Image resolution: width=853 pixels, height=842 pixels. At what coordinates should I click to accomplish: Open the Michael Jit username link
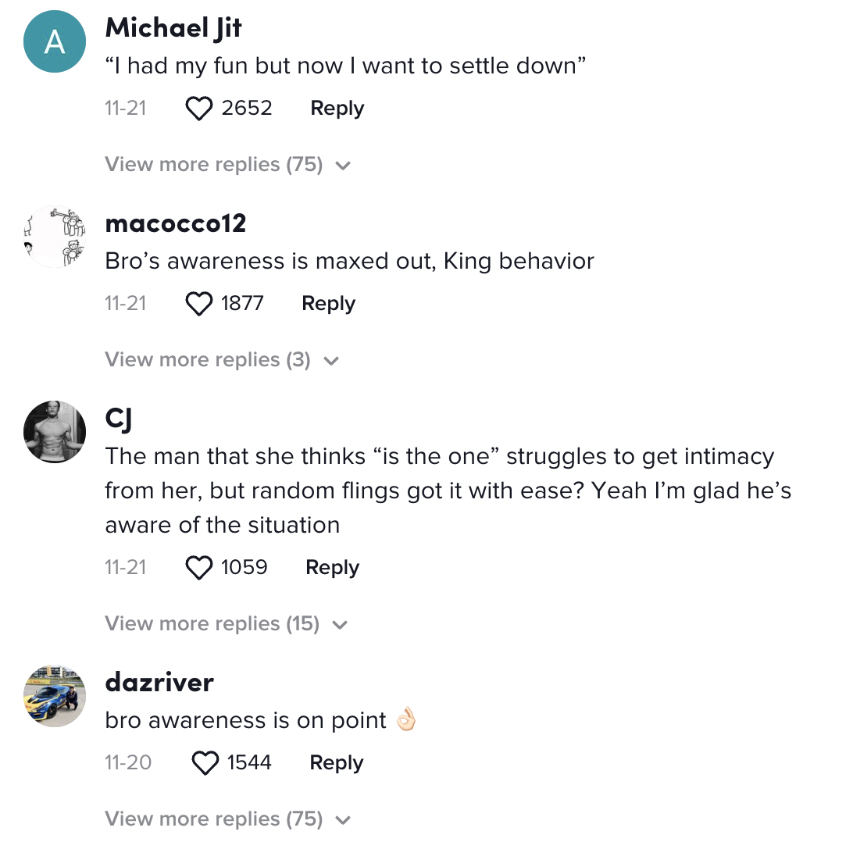click(x=173, y=28)
